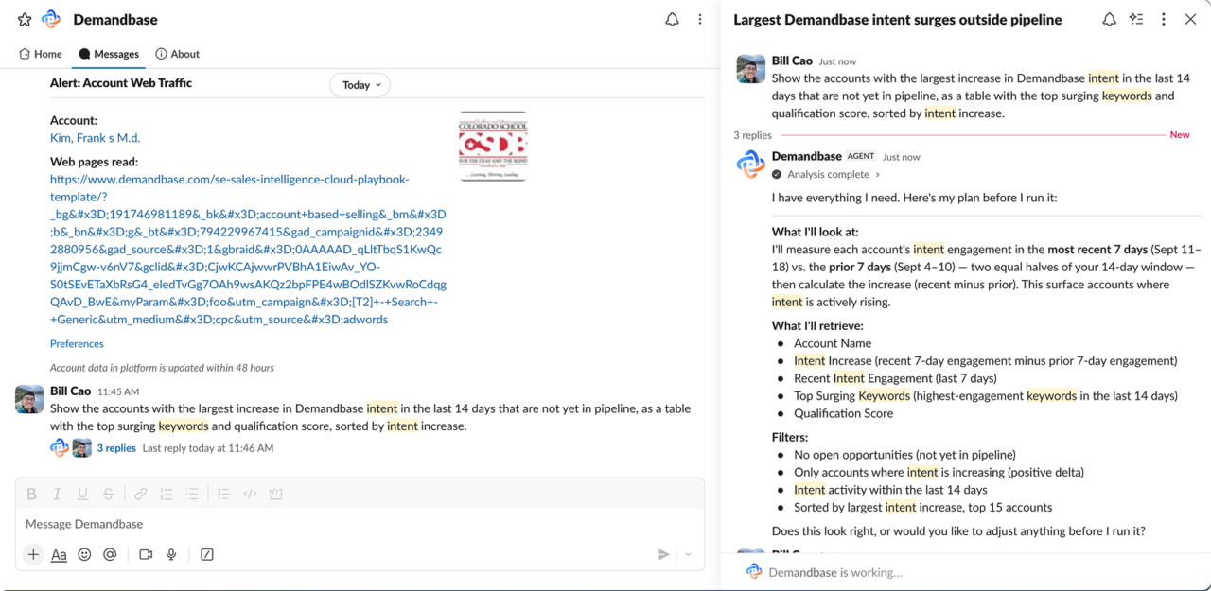
Task: Click Bill Cao name in thread
Action: [x=792, y=61]
